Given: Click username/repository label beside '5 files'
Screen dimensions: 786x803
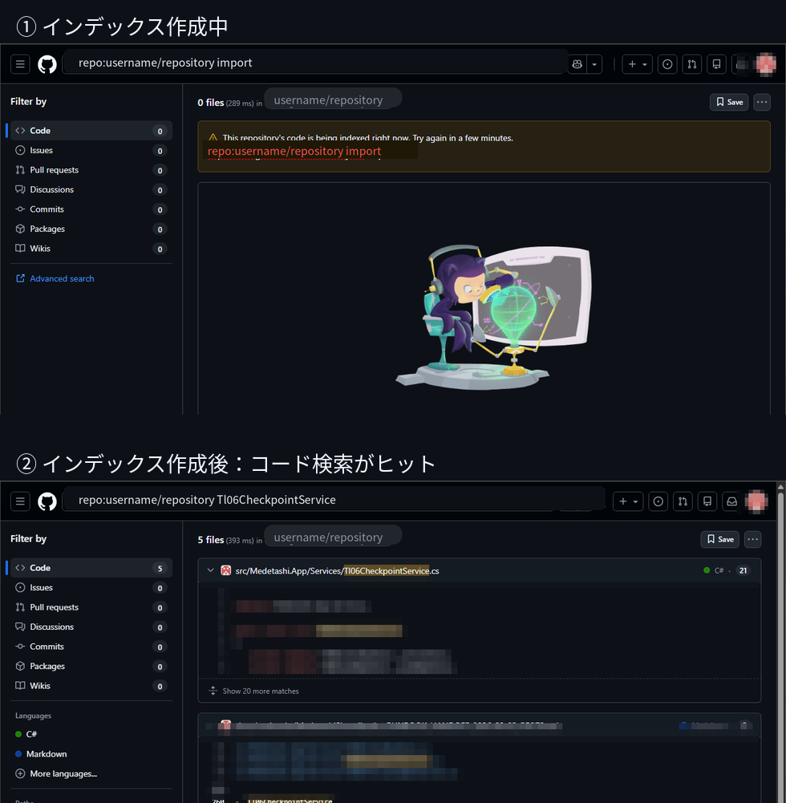Looking at the screenshot, I should [333, 537].
